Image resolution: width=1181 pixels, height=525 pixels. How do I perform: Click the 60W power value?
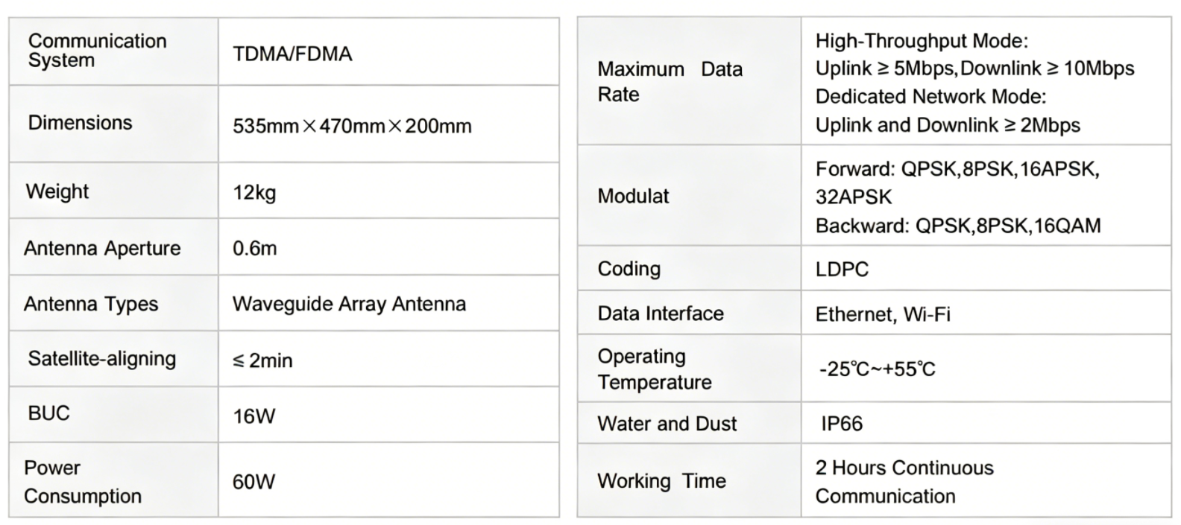point(254,482)
